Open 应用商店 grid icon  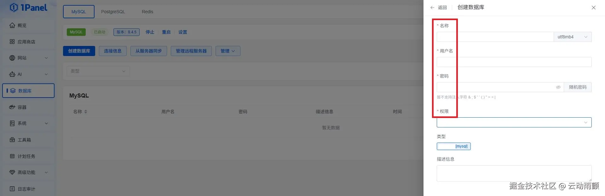coord(12,42)
